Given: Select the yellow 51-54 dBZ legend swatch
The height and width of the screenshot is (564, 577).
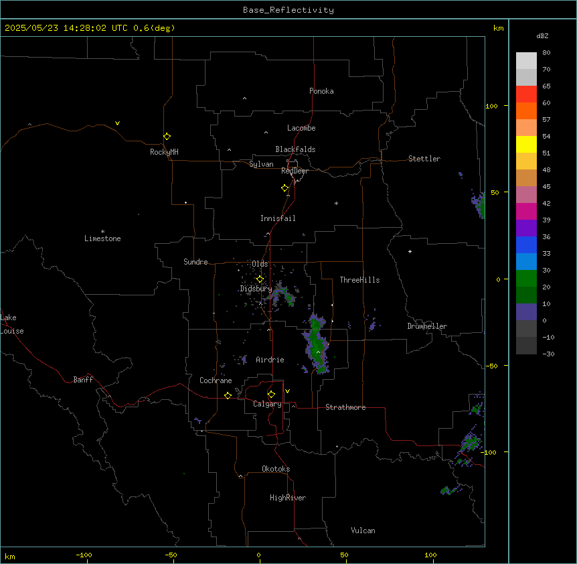Looking at the screenshot, I should tap(526, 144).
